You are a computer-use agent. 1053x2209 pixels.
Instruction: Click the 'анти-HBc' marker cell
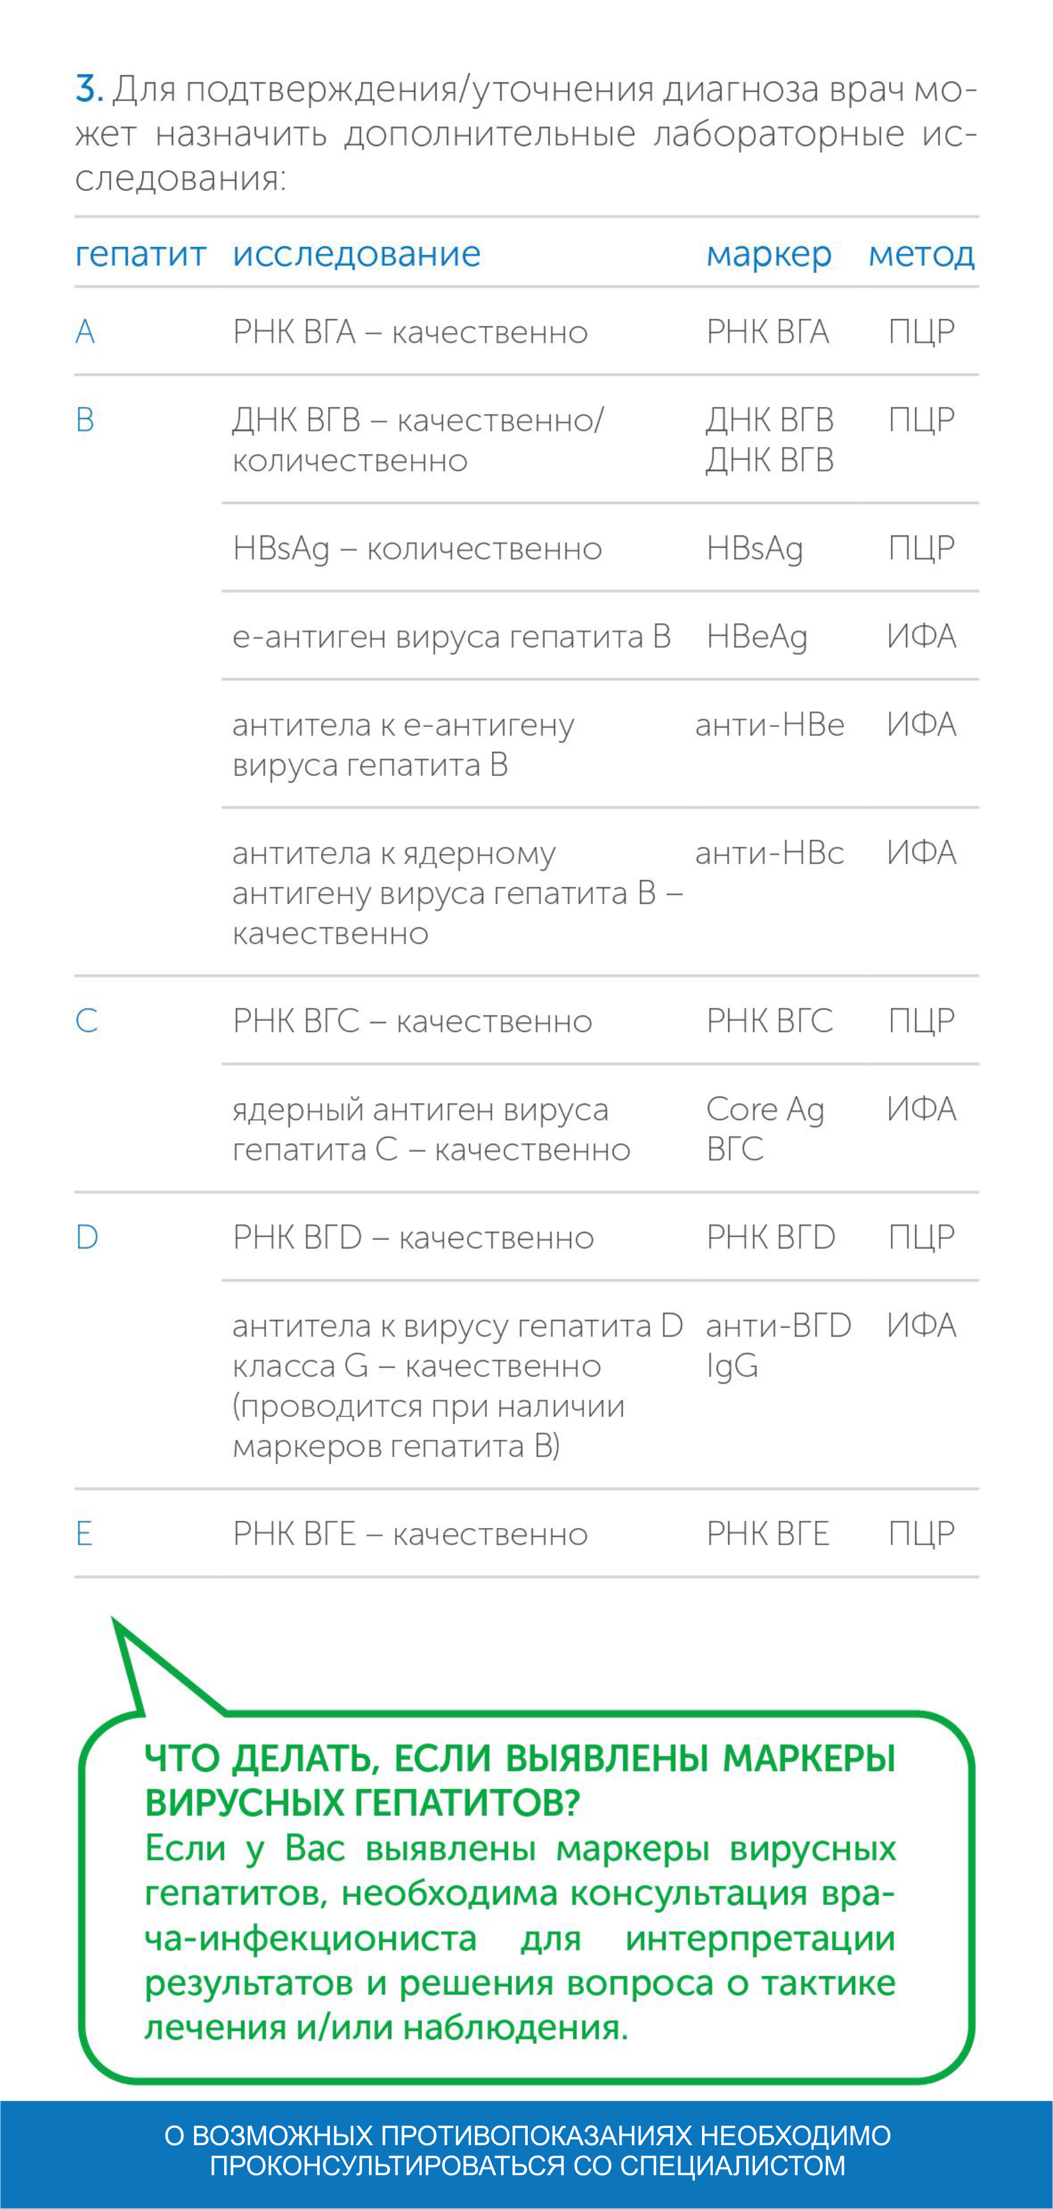(x=770, y=853)
